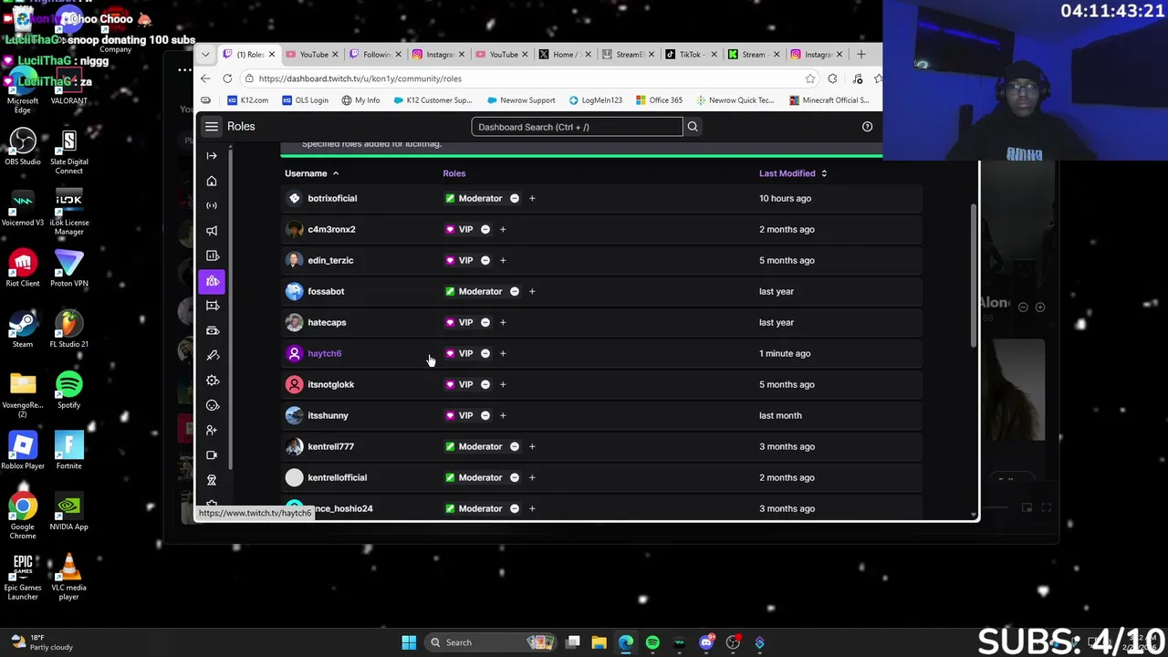The image size is (1168, 657).
Task: Open the Viewer Rewards face icon in sidebar
Action: point(212,405)
